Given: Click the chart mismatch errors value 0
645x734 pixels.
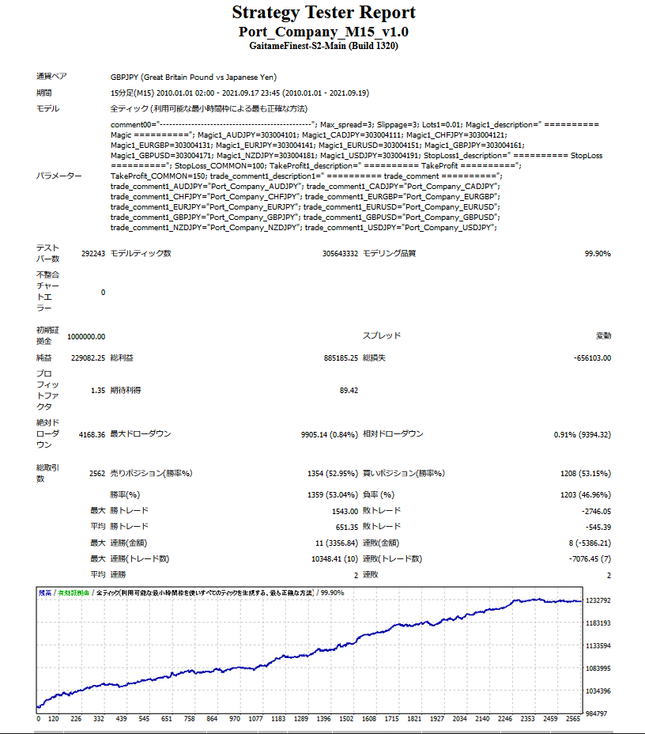Looking at the screenshot, I should click(x=103, y=292).
